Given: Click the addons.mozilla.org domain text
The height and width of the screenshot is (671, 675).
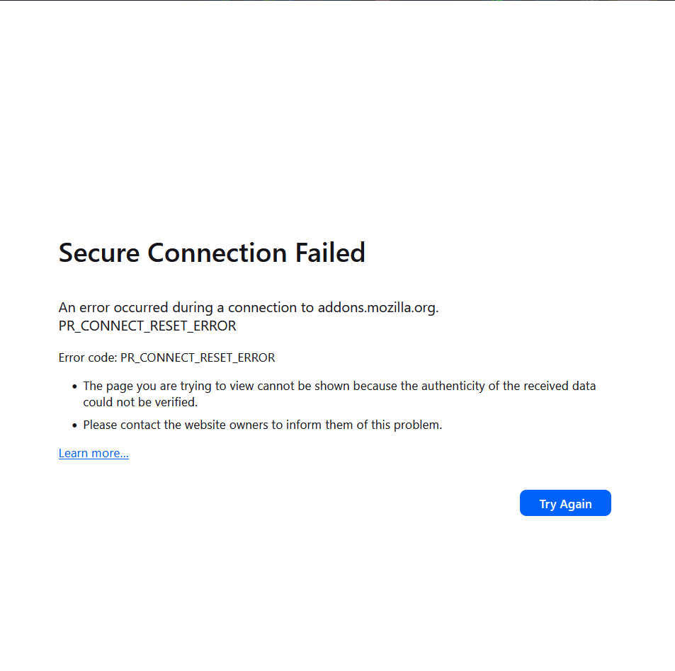Looking at the screenshot, I should click(378, 308).
